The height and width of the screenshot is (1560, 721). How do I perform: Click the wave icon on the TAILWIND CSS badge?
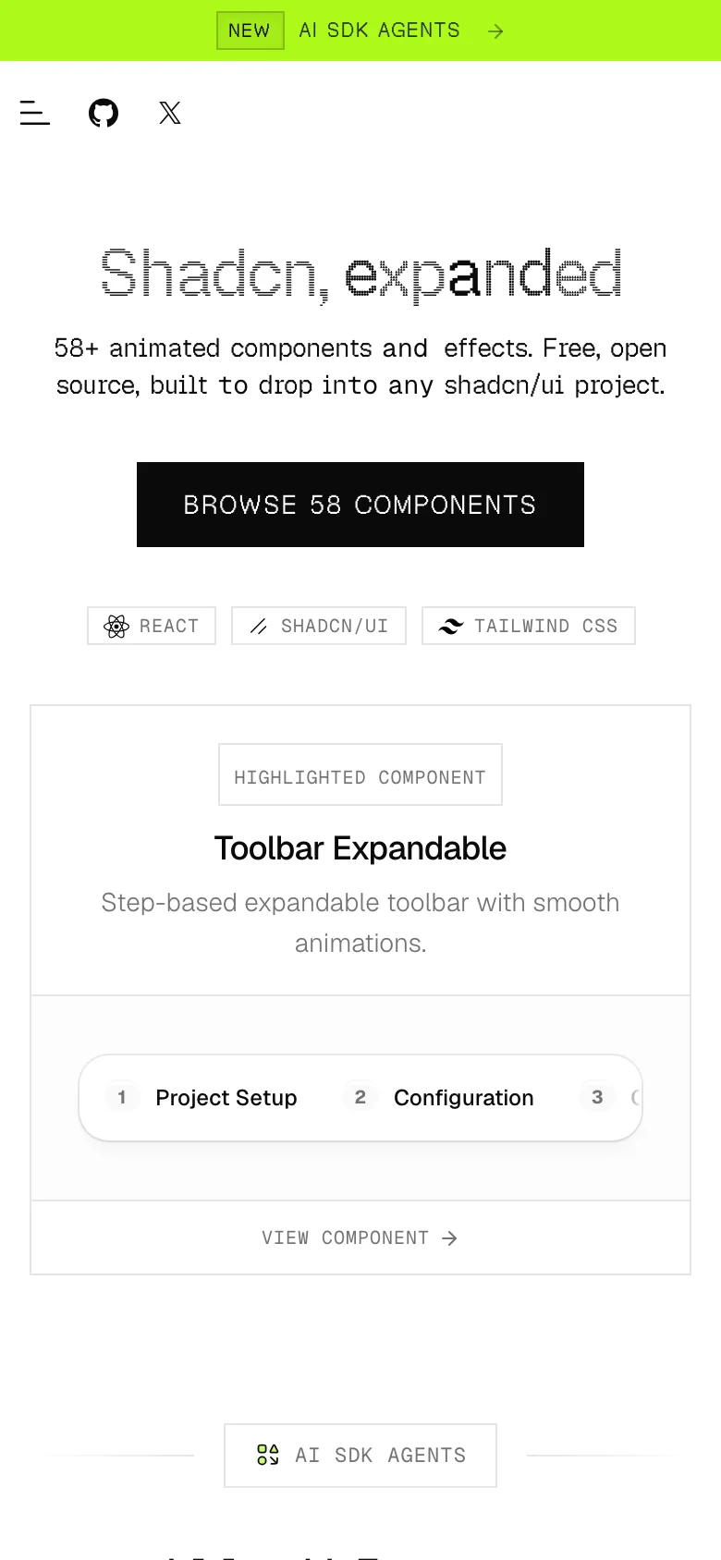pos(450,626)
